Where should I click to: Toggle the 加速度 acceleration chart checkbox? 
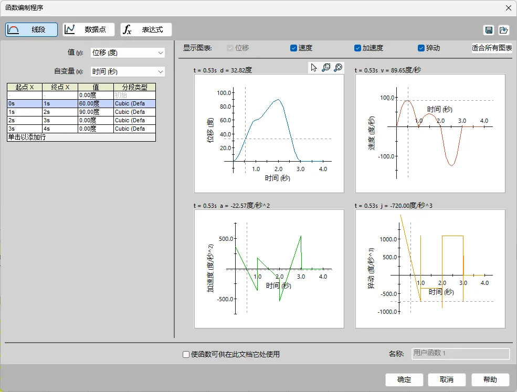pyautogui.click(x=357, y=48)
